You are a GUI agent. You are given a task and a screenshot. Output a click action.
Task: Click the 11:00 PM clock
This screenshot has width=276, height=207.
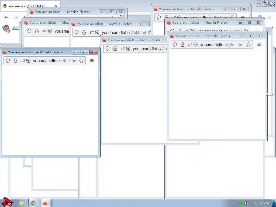pyautogui.click(x=261, y=203)
